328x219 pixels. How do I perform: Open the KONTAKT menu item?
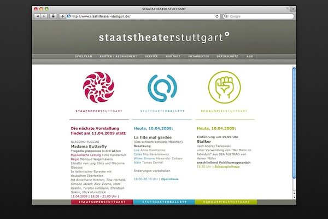pyautogui.click(x=173, y=56)
